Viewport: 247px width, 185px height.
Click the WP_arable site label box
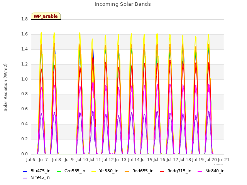(x=46, y=16)
